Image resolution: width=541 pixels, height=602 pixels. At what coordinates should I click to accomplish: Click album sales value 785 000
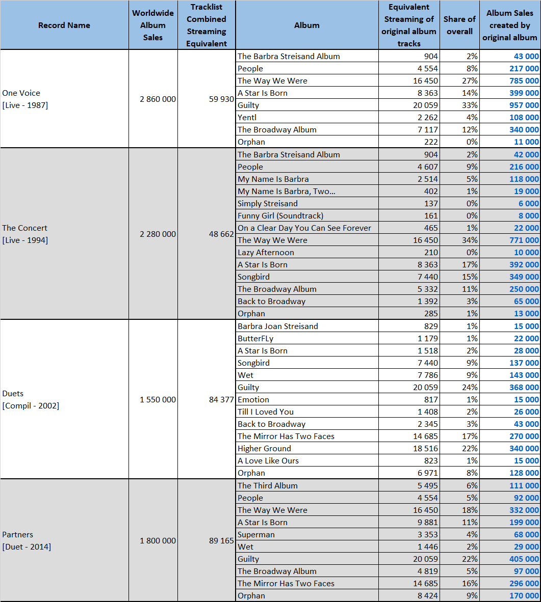point(510,80)
